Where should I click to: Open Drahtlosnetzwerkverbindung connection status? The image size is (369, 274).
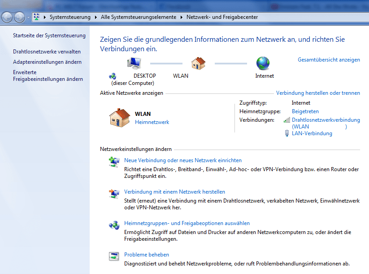click(326, 123)
